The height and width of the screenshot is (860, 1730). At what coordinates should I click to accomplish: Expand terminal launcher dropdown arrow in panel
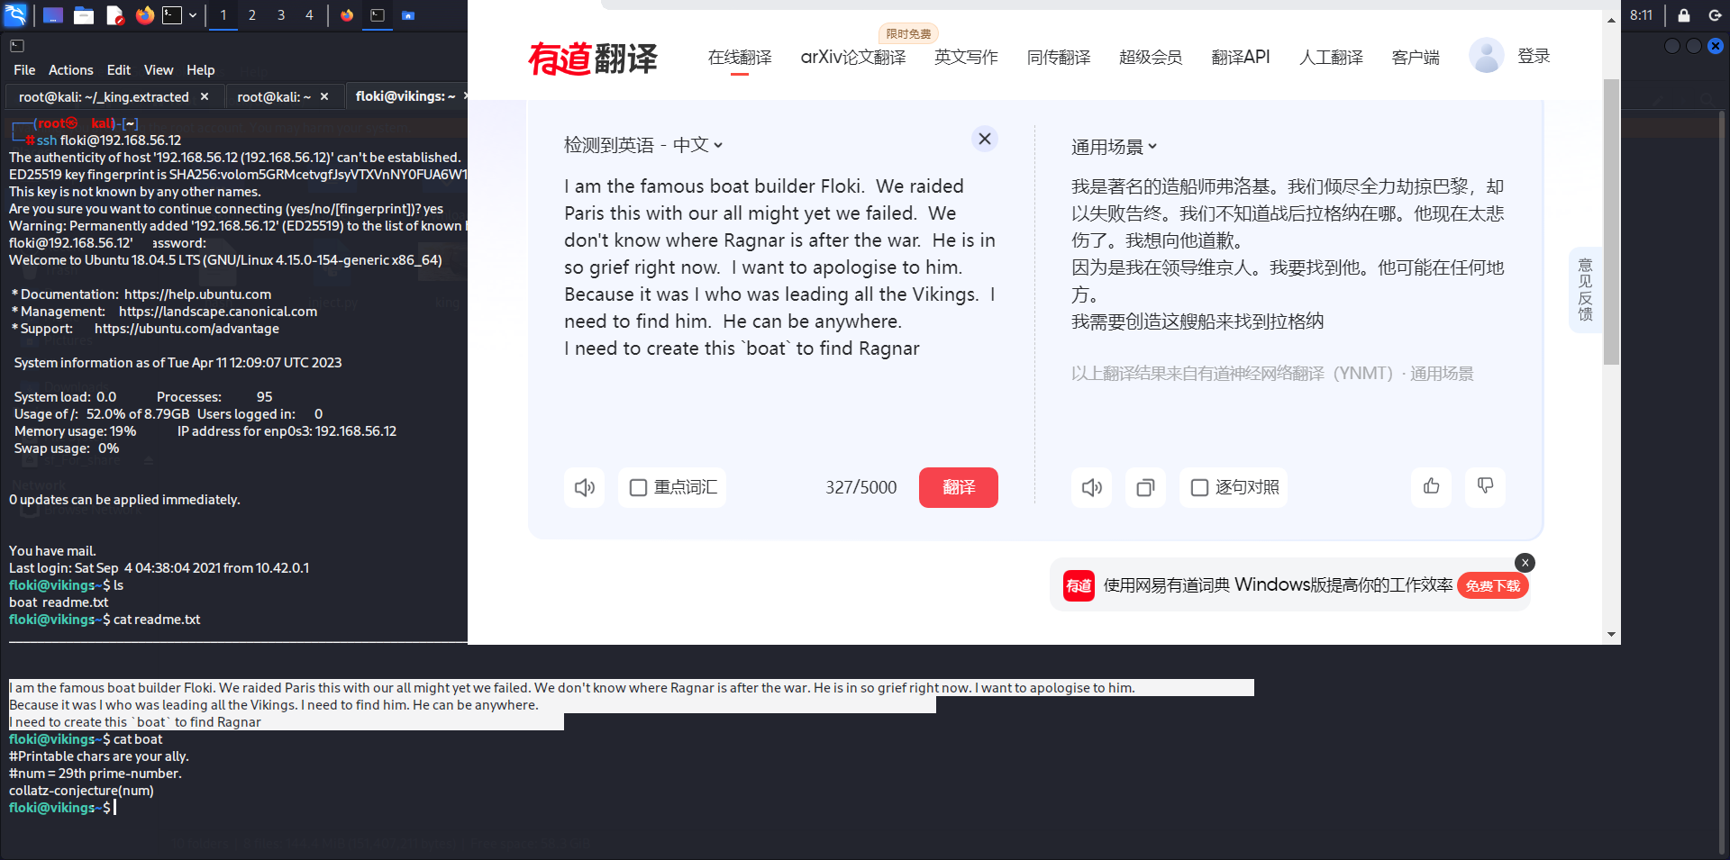[193, 15]
